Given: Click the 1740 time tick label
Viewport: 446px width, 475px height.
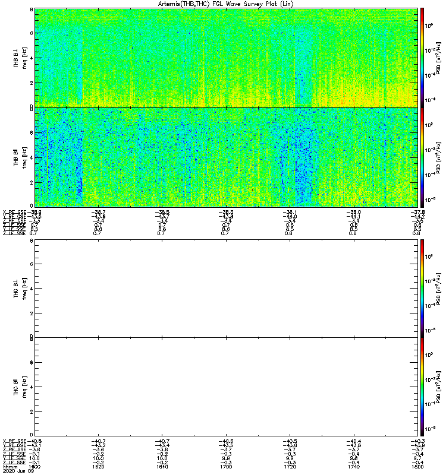Looking at the screenshot, I should (x=354, y=467).
